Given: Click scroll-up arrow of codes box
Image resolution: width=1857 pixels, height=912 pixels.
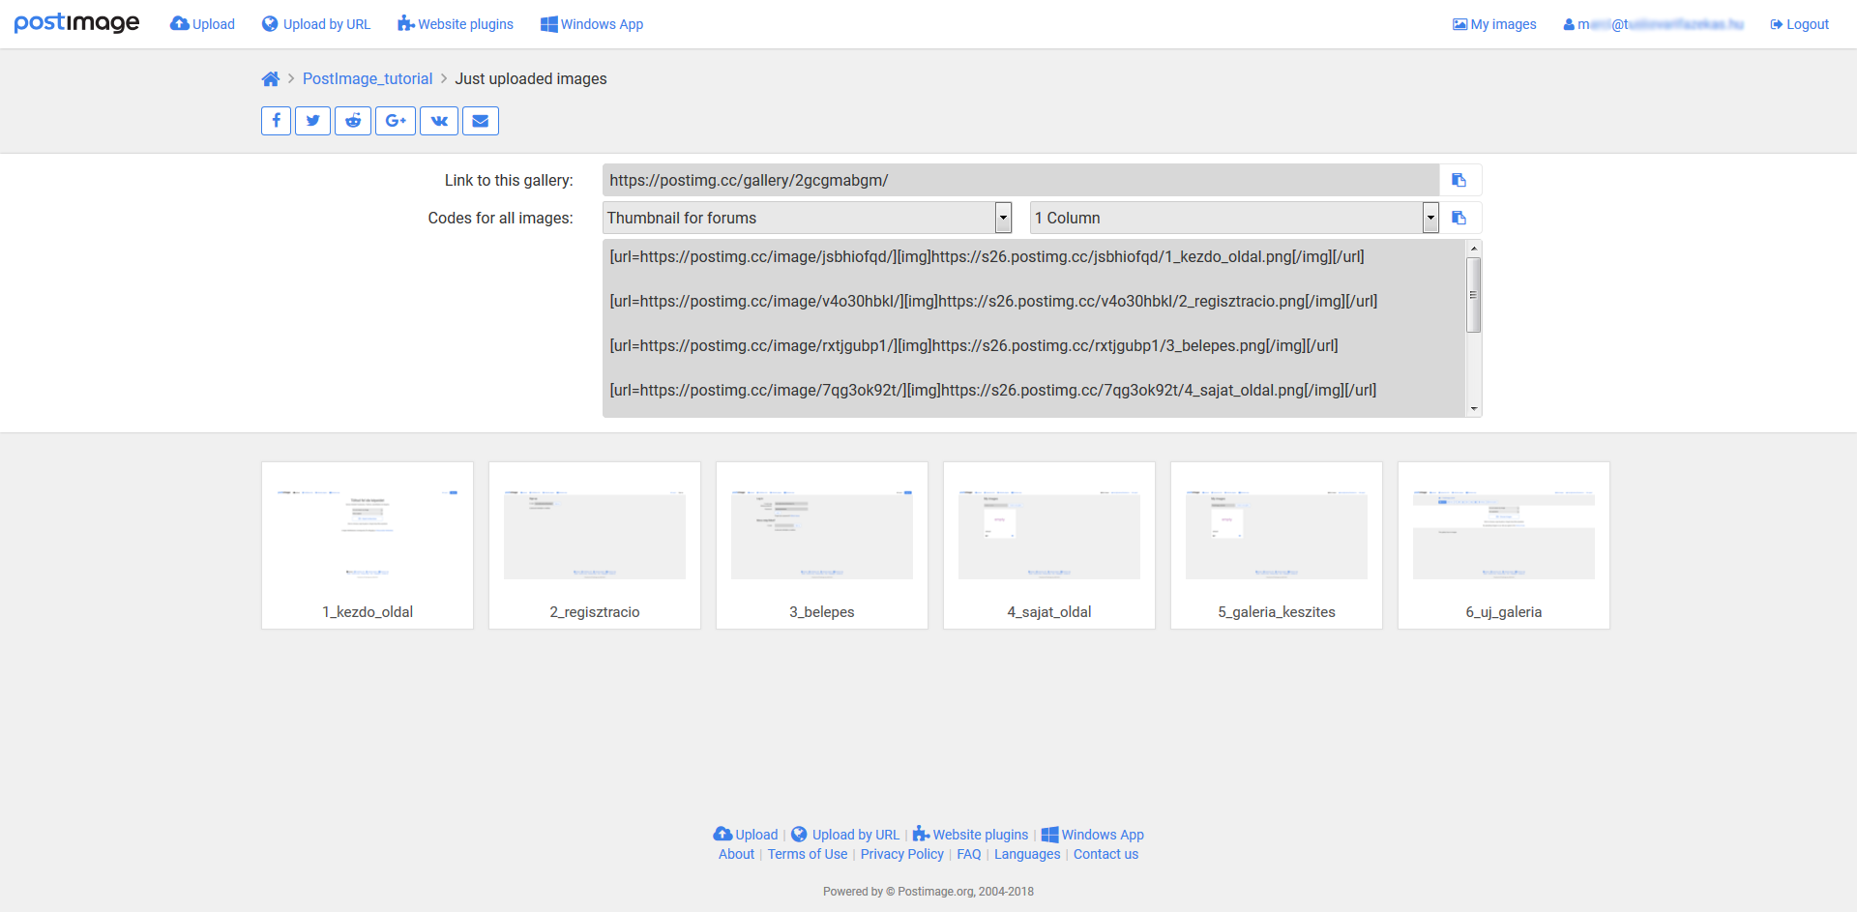Looking at the screenshot, I should 1474,249.
